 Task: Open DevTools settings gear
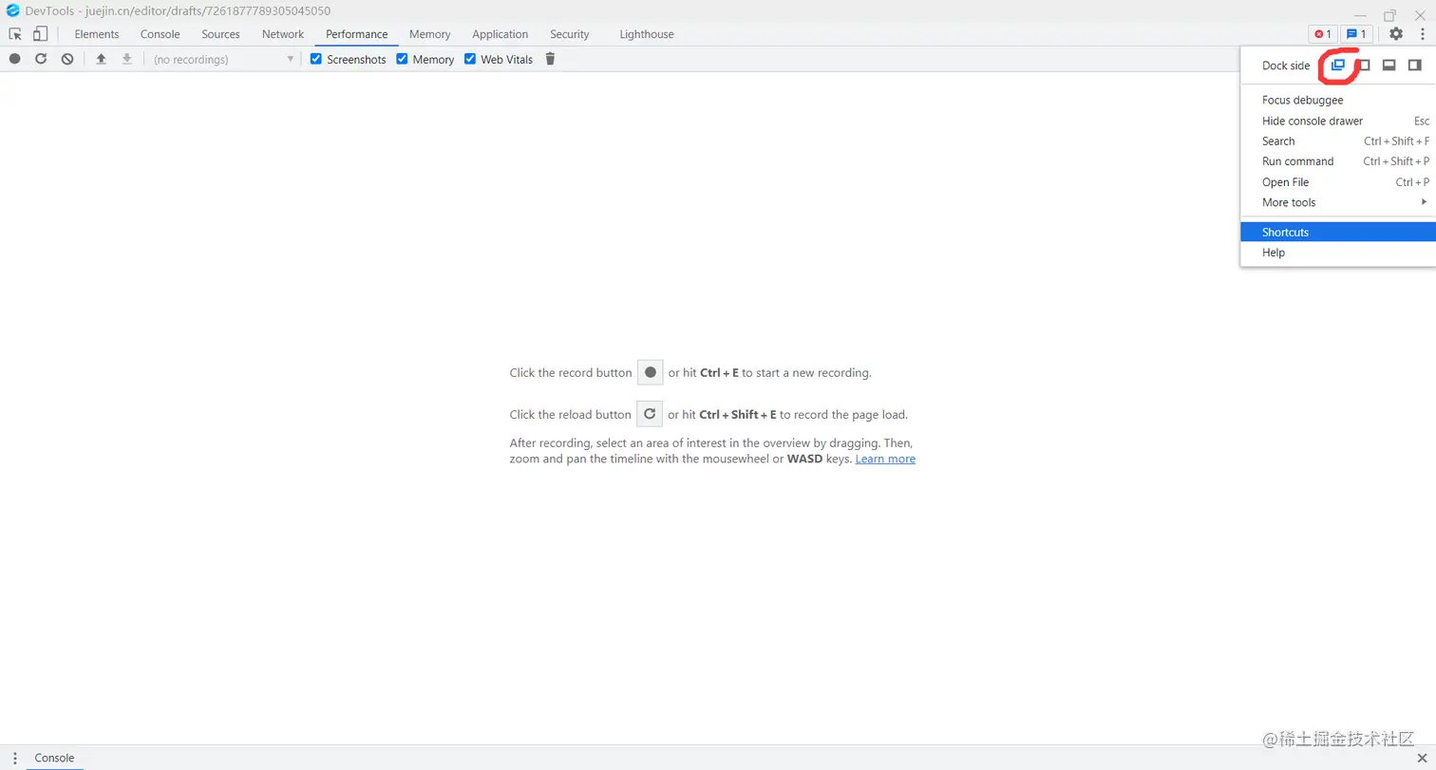(x=1395, y=34)
